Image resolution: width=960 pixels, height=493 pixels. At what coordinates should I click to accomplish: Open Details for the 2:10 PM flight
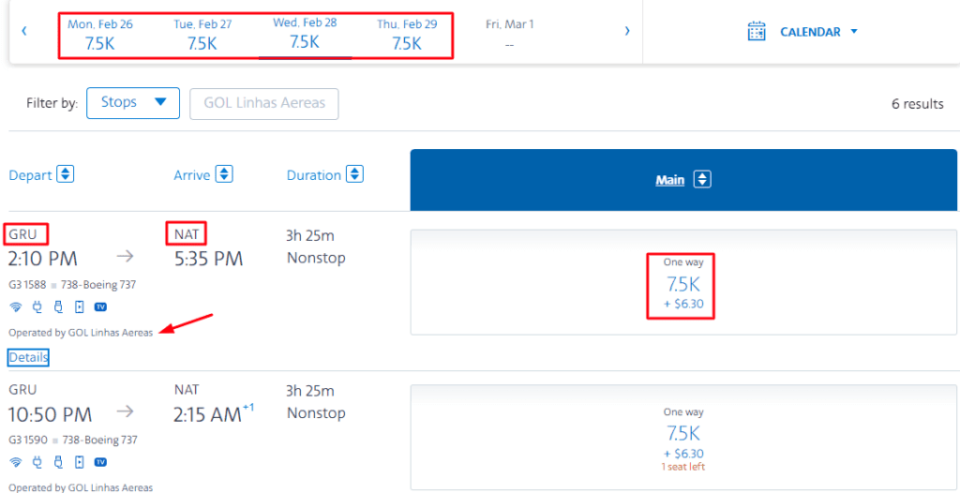(28, 358)
